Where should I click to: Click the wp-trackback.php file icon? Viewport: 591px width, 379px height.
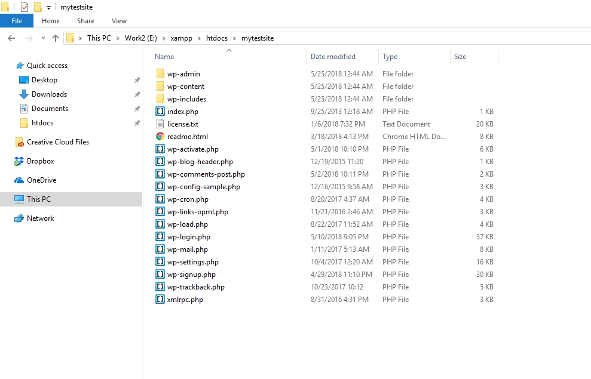160,286
